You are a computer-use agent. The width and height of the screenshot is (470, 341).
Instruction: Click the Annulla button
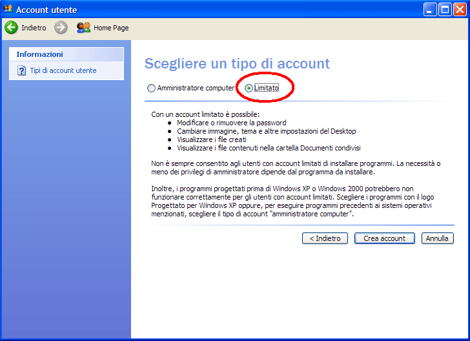click(x=437, y=238)
